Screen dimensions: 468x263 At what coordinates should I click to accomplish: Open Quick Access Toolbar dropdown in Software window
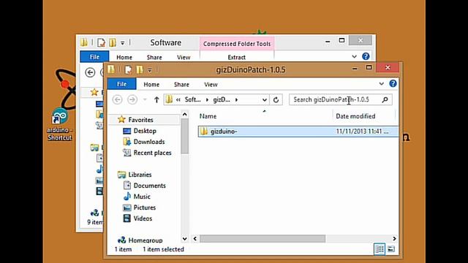[122, 43]
